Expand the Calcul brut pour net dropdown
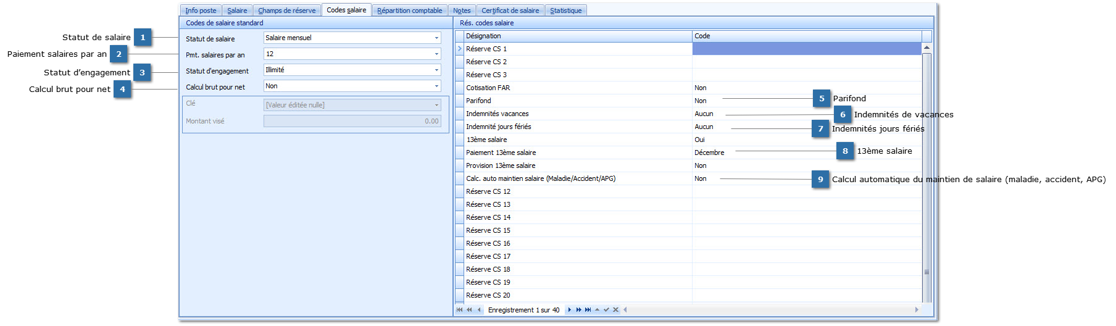This screenshot has width=1116, height=326. tap(436, 86)
